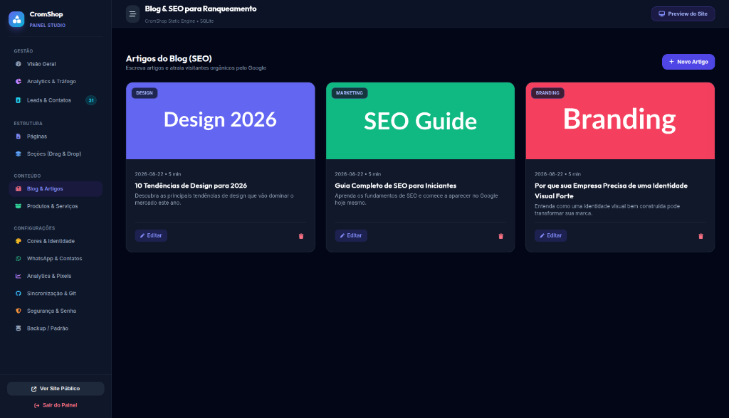Open Cores & Identidade settings

56,241
